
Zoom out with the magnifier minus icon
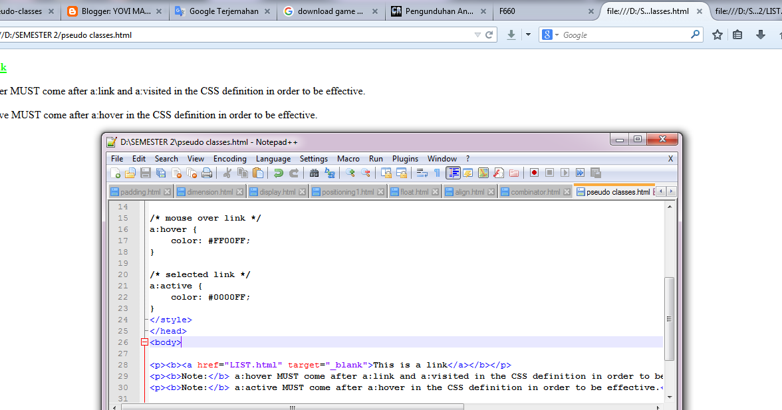tap(366, 173)
